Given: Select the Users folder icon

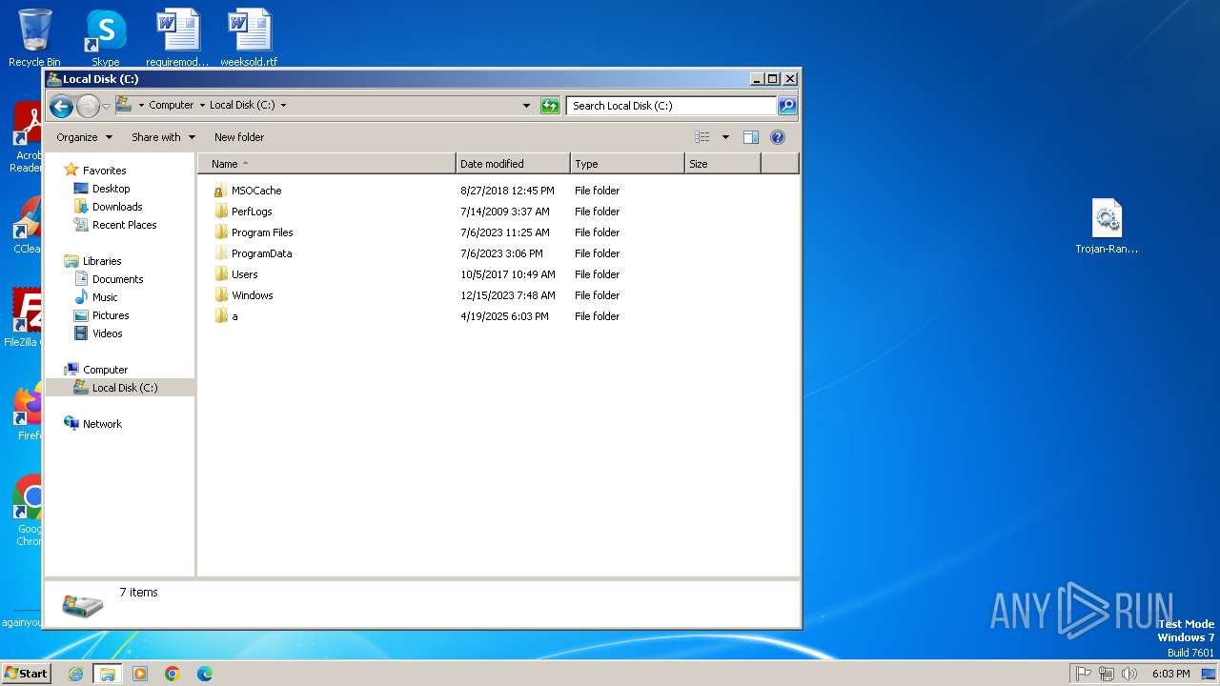Looking at the screenshot, I should [x=221, y=274].
